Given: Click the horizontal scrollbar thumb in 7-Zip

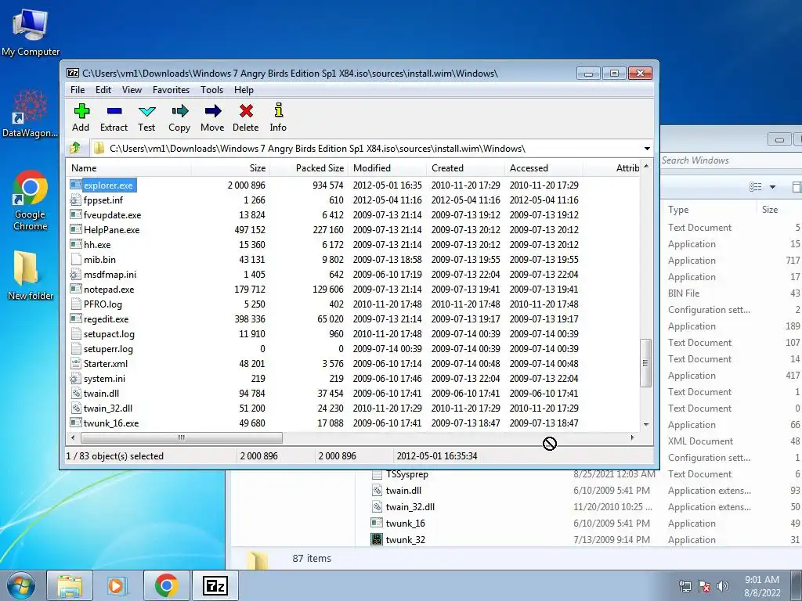Looking at the screenshot, I should click(x=182, y=438).
